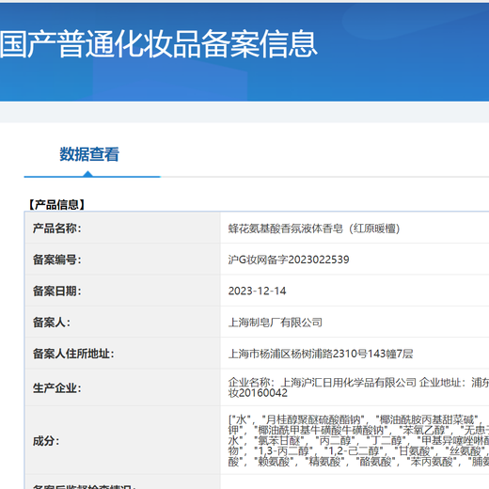Viewport: 489px width, 489px height.
Task: Open the 数据查看 tab
Action: coord(89,154)
